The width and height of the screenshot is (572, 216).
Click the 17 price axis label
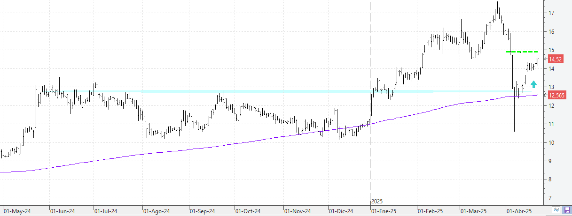[x=552, y=13]
